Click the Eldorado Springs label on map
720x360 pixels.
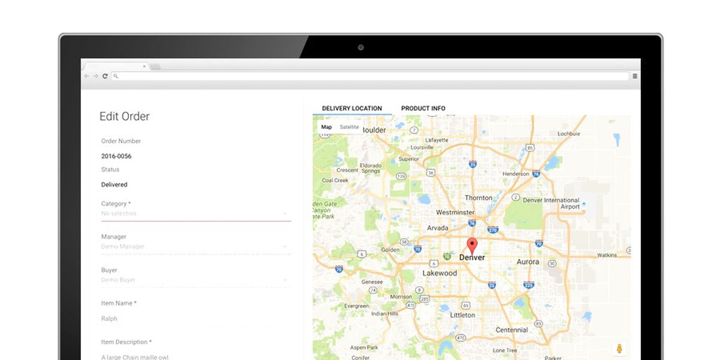pos(371,168)
